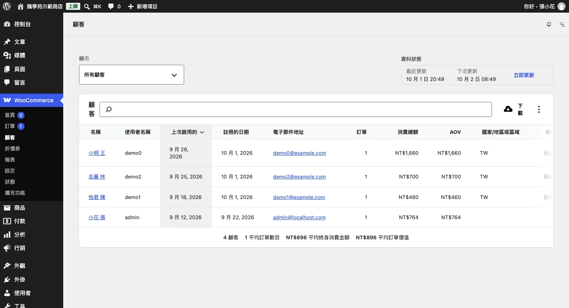Open WooCommerce 首頁 submenu

click(32, 115)
